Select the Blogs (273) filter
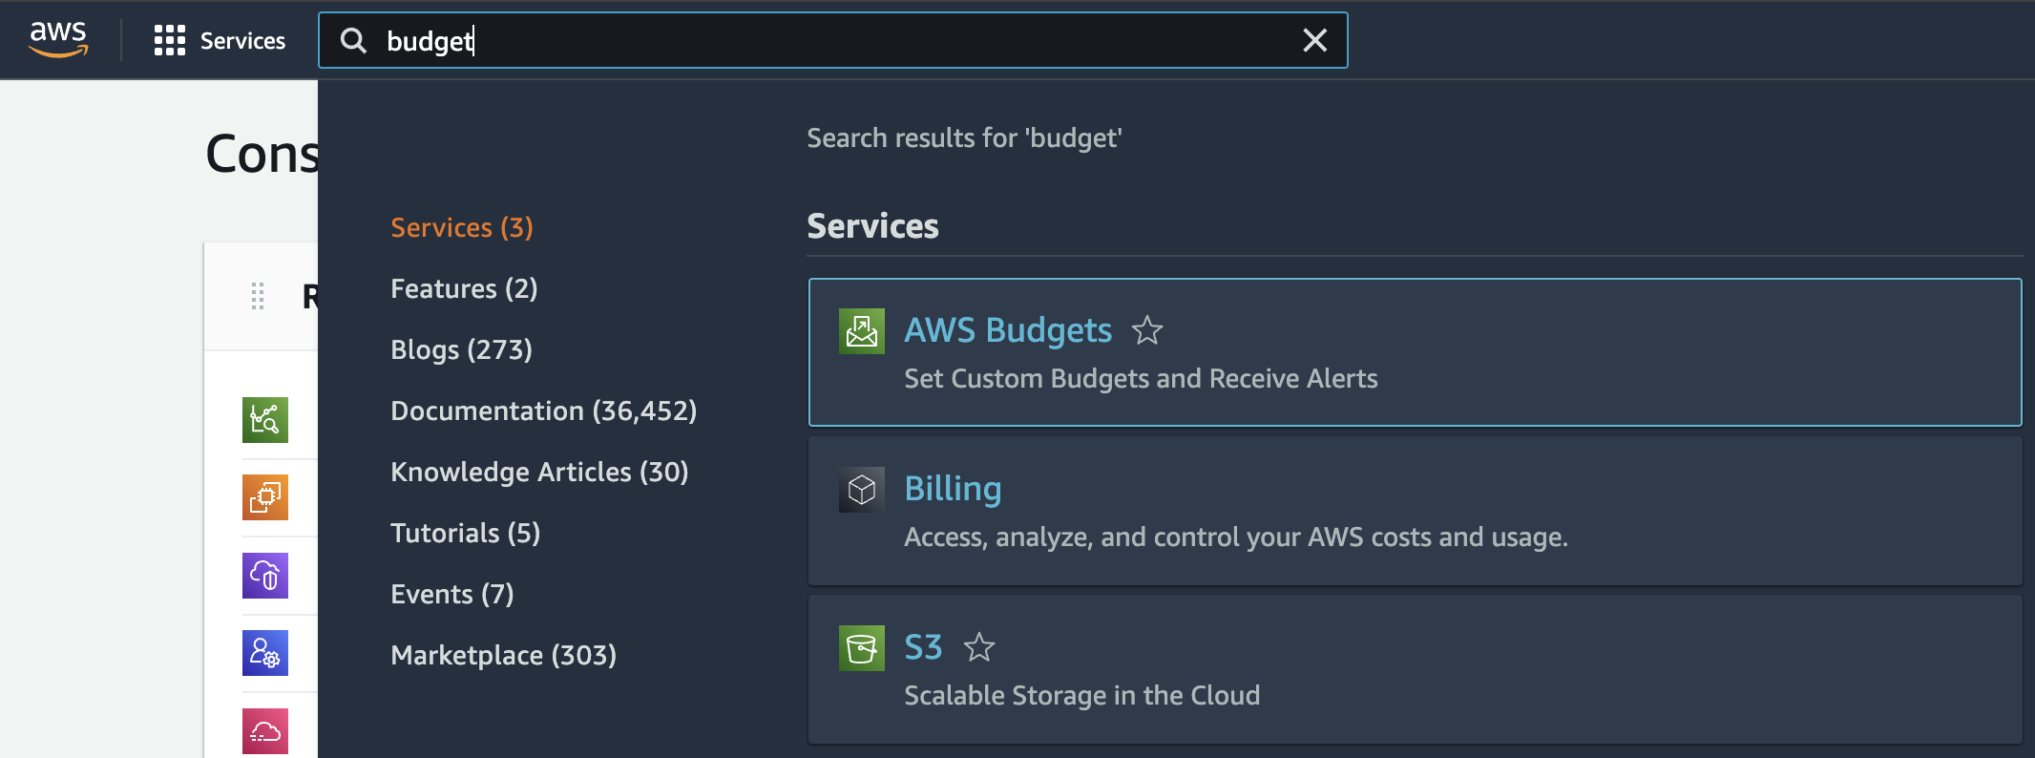Image resolution: width=2035 pixels, height=758 pixels. [x=461, y=349]
